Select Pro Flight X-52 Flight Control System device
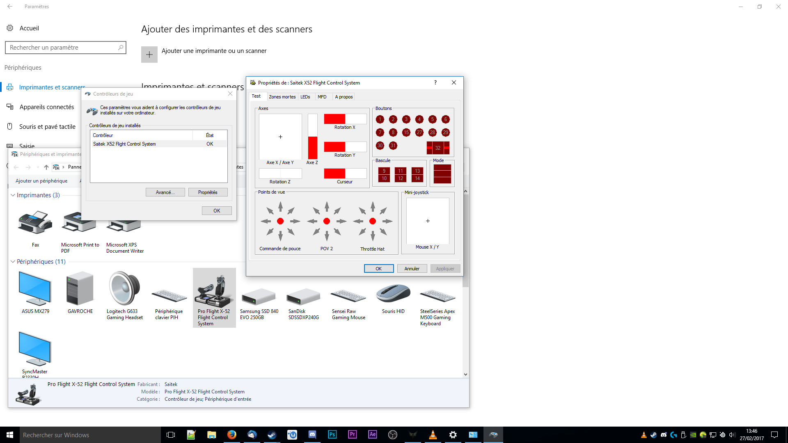The height and width of the screenshot is (443, 788). 214,298
